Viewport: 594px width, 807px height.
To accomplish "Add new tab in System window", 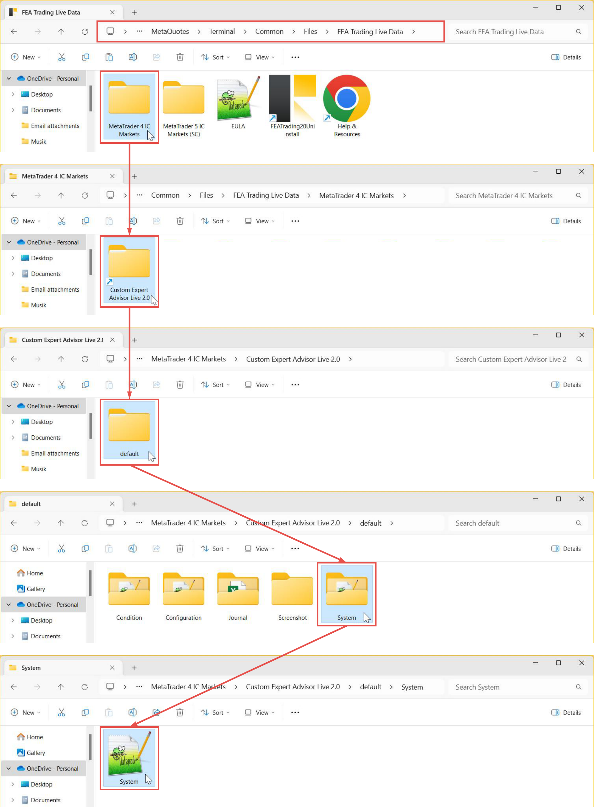I will [x=134, y=668].
